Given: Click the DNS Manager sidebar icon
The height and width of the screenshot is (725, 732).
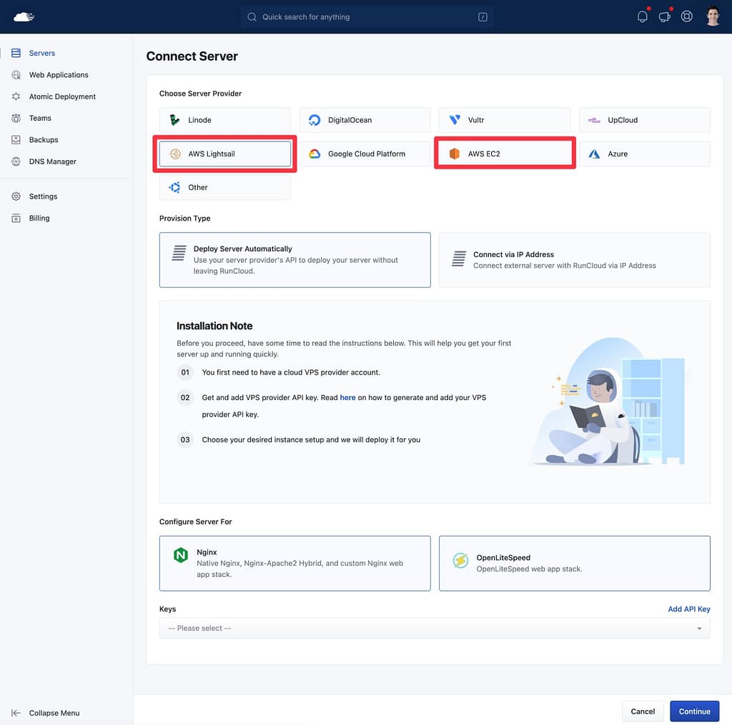Looking at the screenshot, I should 16,161.
